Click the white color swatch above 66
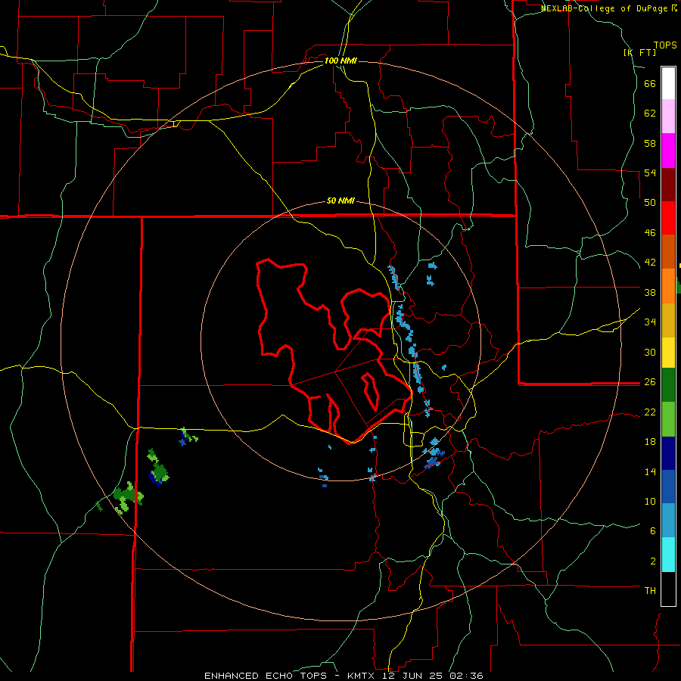The image size is (681, 681). pos(668,83)
